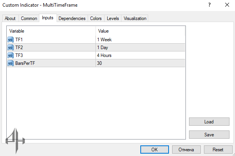The height and width of the screenshot is (156, 235).
Task: Click the TF3 variable type icon
Action: 11,55
